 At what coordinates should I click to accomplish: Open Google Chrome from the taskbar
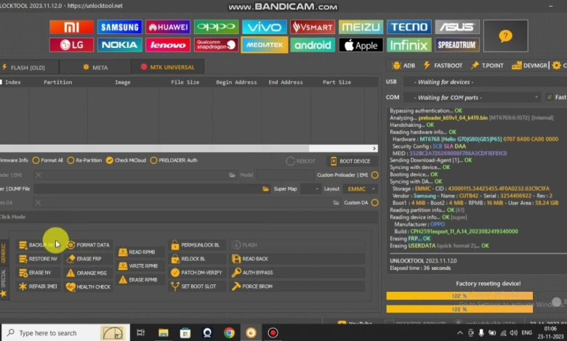pyautogui.click(x=229, y=332)
